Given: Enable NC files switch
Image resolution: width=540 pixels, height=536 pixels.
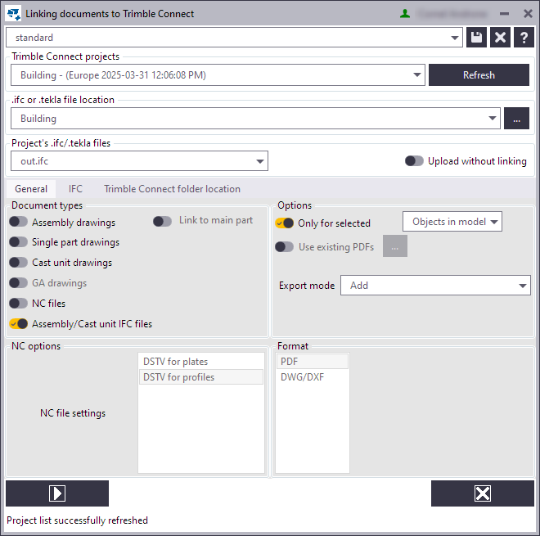Looking at the screenshot, I should [18, 303].
